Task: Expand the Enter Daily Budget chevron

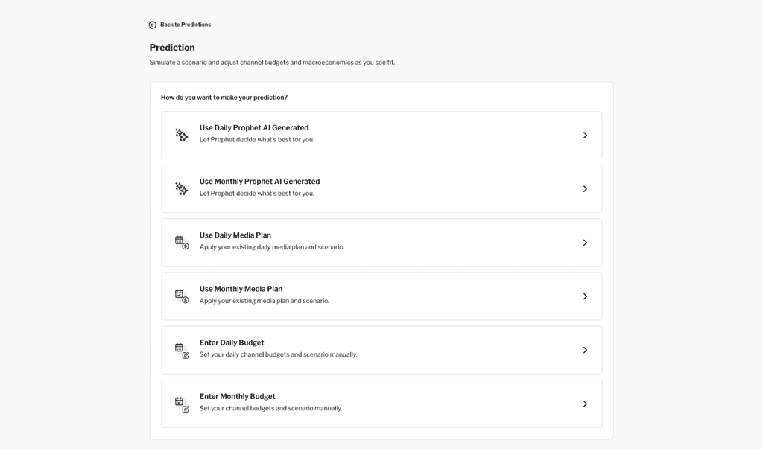Action: (585, 350)
